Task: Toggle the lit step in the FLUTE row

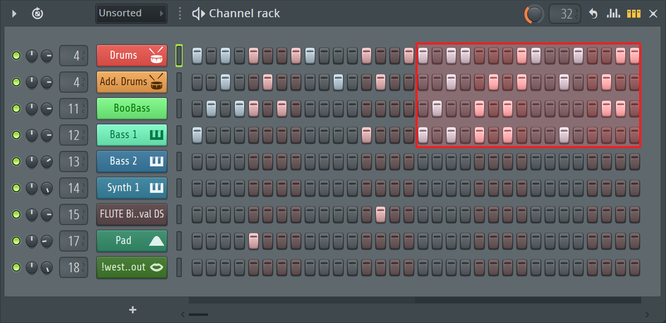Action: point(381,214)
